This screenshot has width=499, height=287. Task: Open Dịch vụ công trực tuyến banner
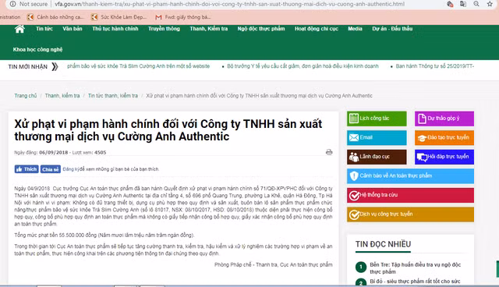pyautogui.click(x=410, y=214)
